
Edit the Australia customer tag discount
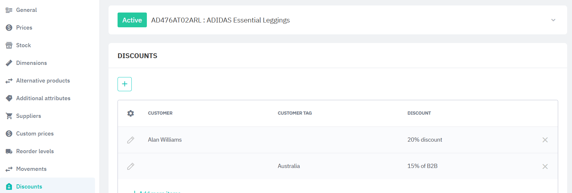[130, 166]
